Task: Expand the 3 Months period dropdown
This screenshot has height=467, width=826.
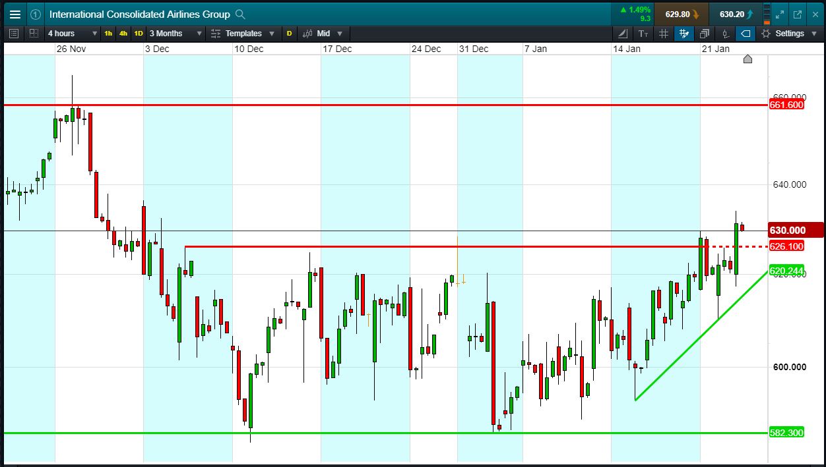Action: (175, 34)
